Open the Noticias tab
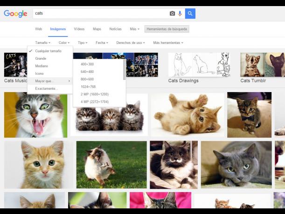The height and width of the screenshot is (214, 285). (x=115, y=29)
